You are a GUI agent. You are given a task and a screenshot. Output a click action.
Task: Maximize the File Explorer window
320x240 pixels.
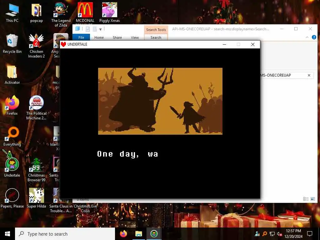[296, 29]
